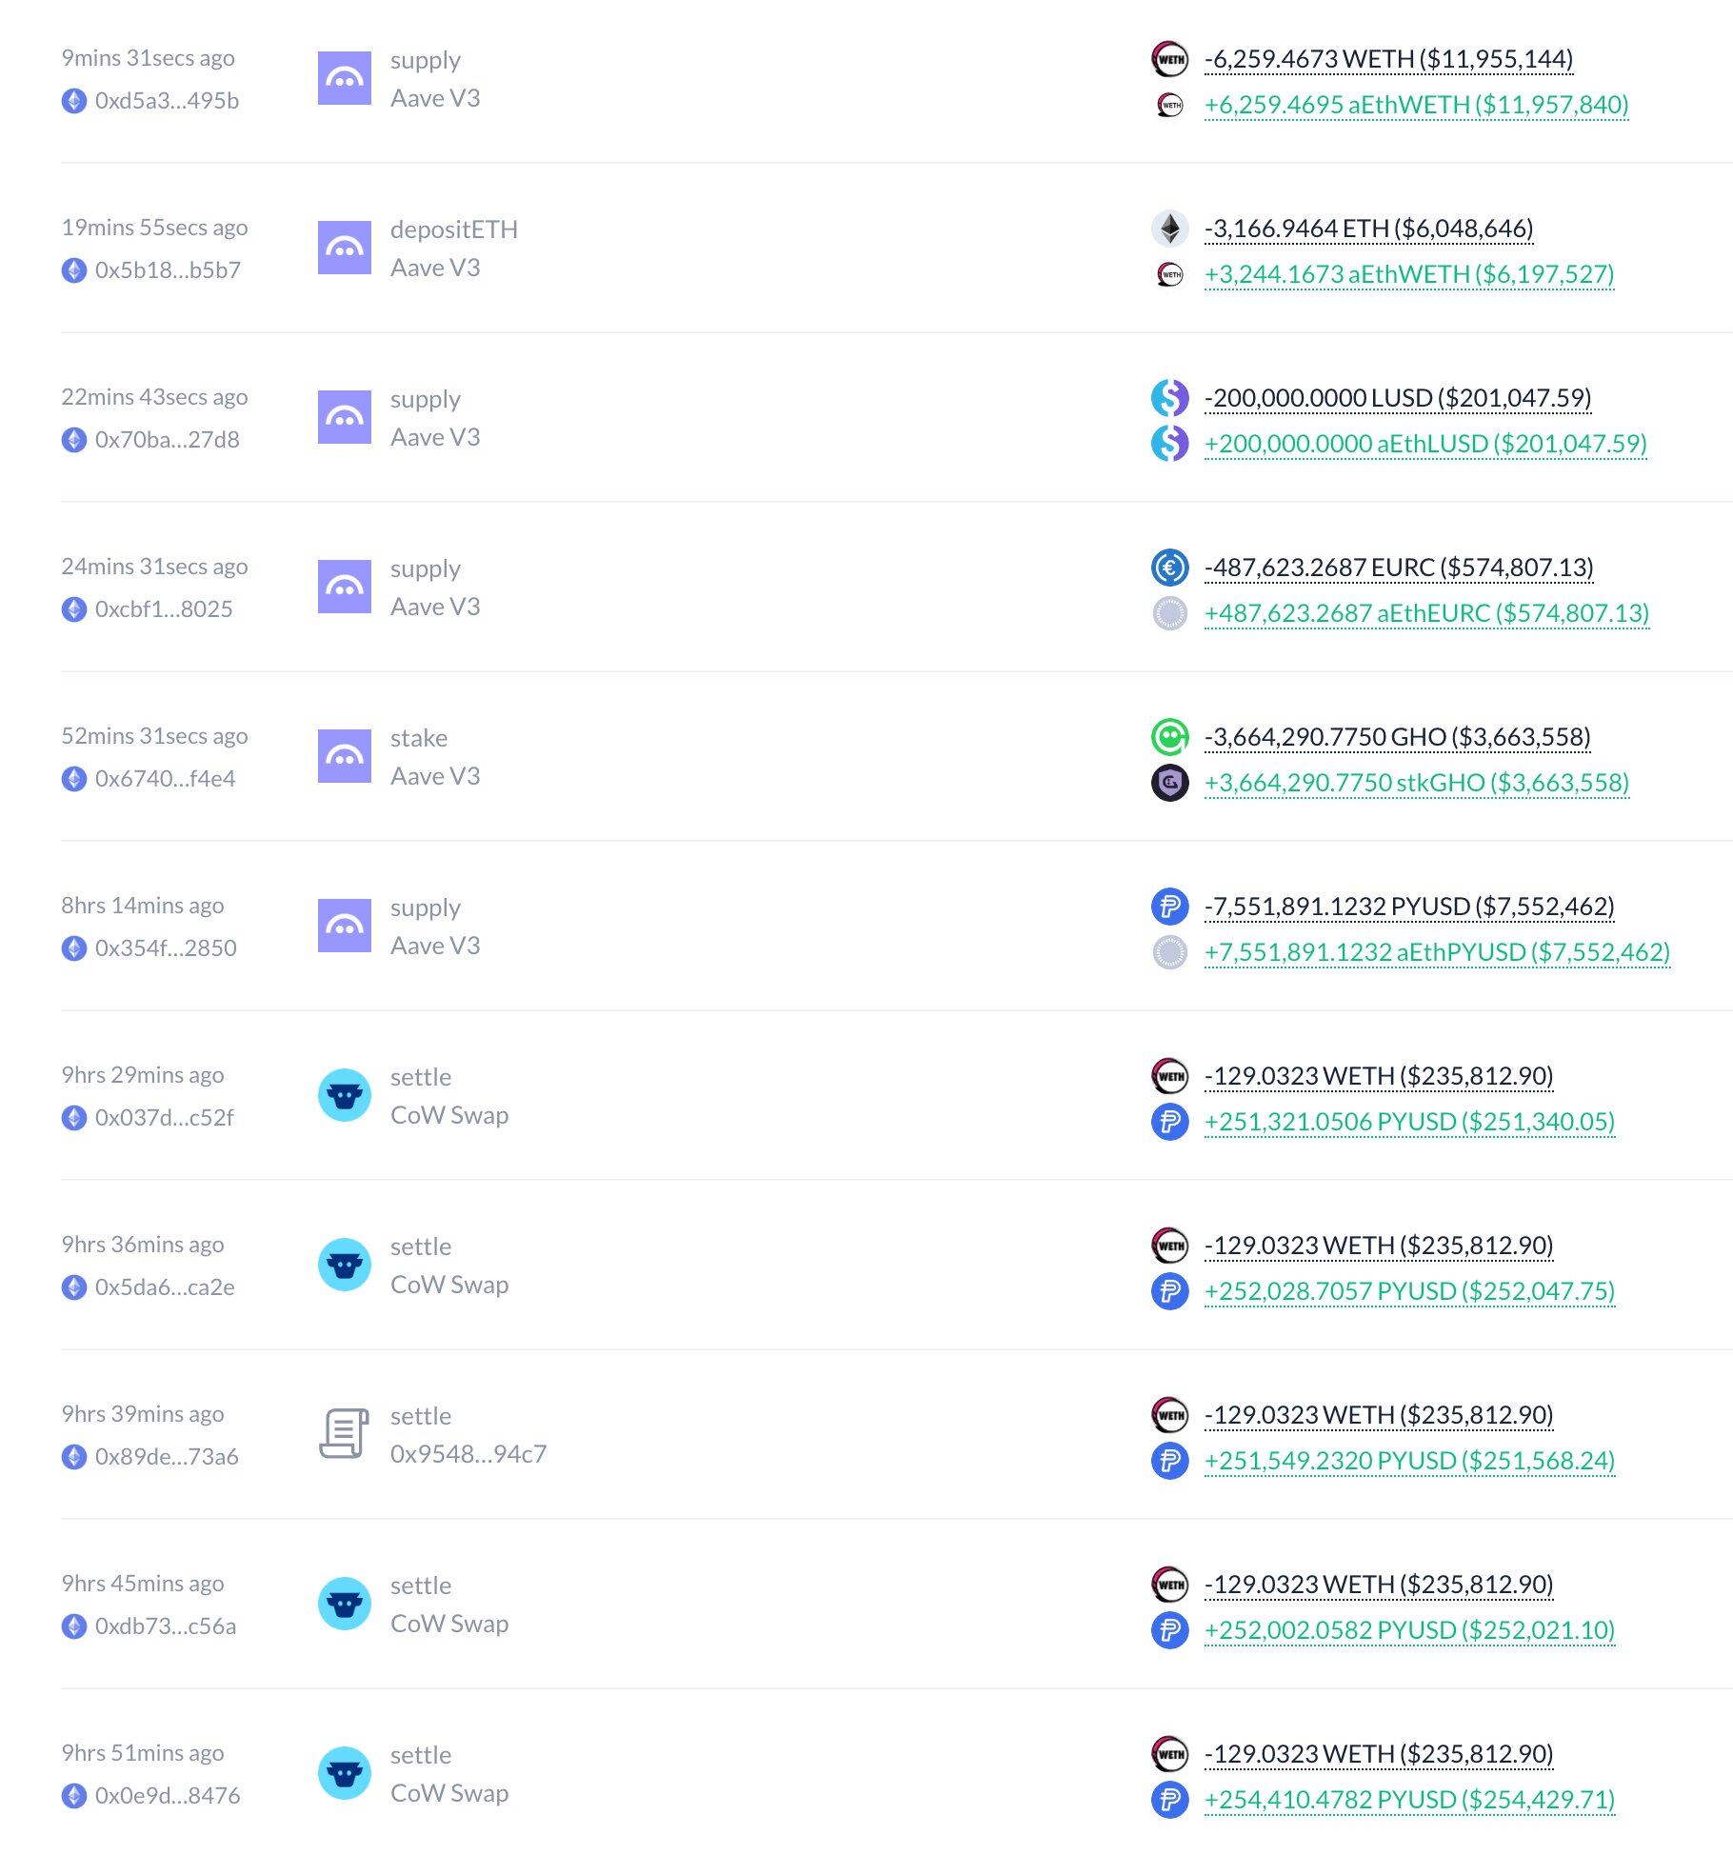Click the Ethereum chain icon next to 0xd5a3...495b
The height and width of the screenshot is (1855, 1733).
[74, 101]
